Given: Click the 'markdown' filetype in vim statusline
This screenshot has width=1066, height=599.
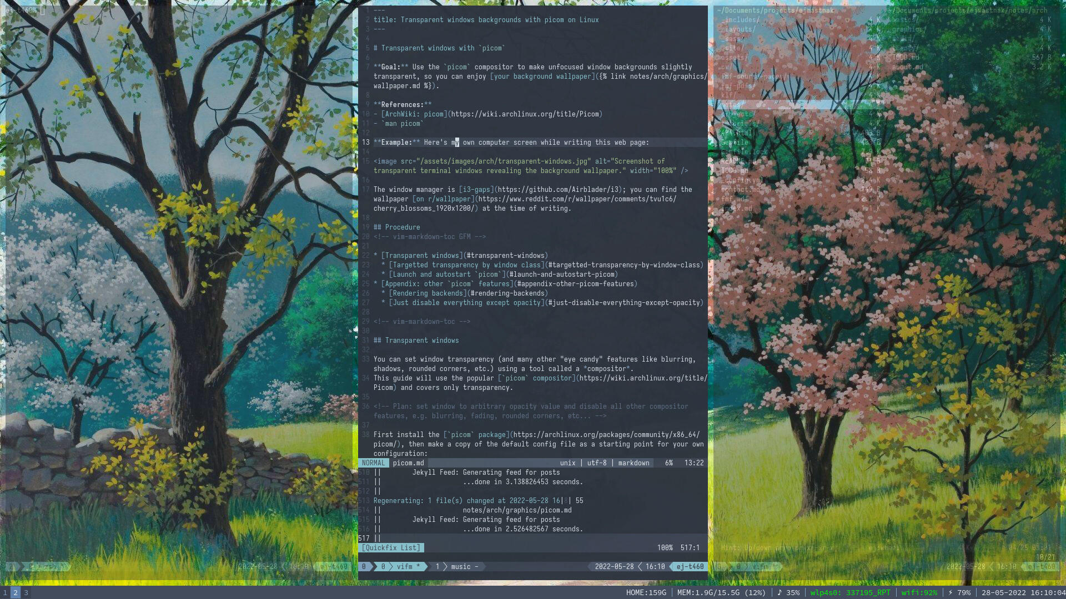Looking at the screenshot, I should [633, 463].
